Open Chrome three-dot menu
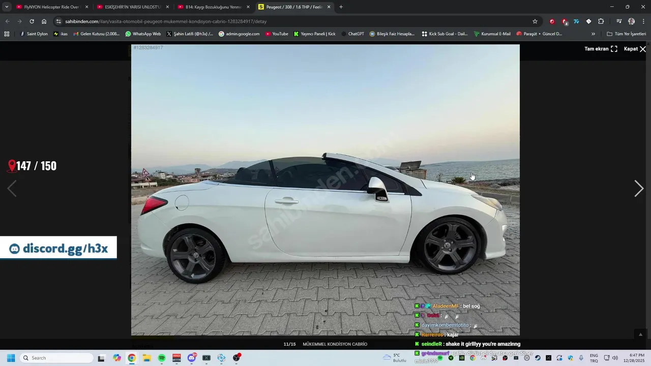Screen dimensions: 651x366 643,21
